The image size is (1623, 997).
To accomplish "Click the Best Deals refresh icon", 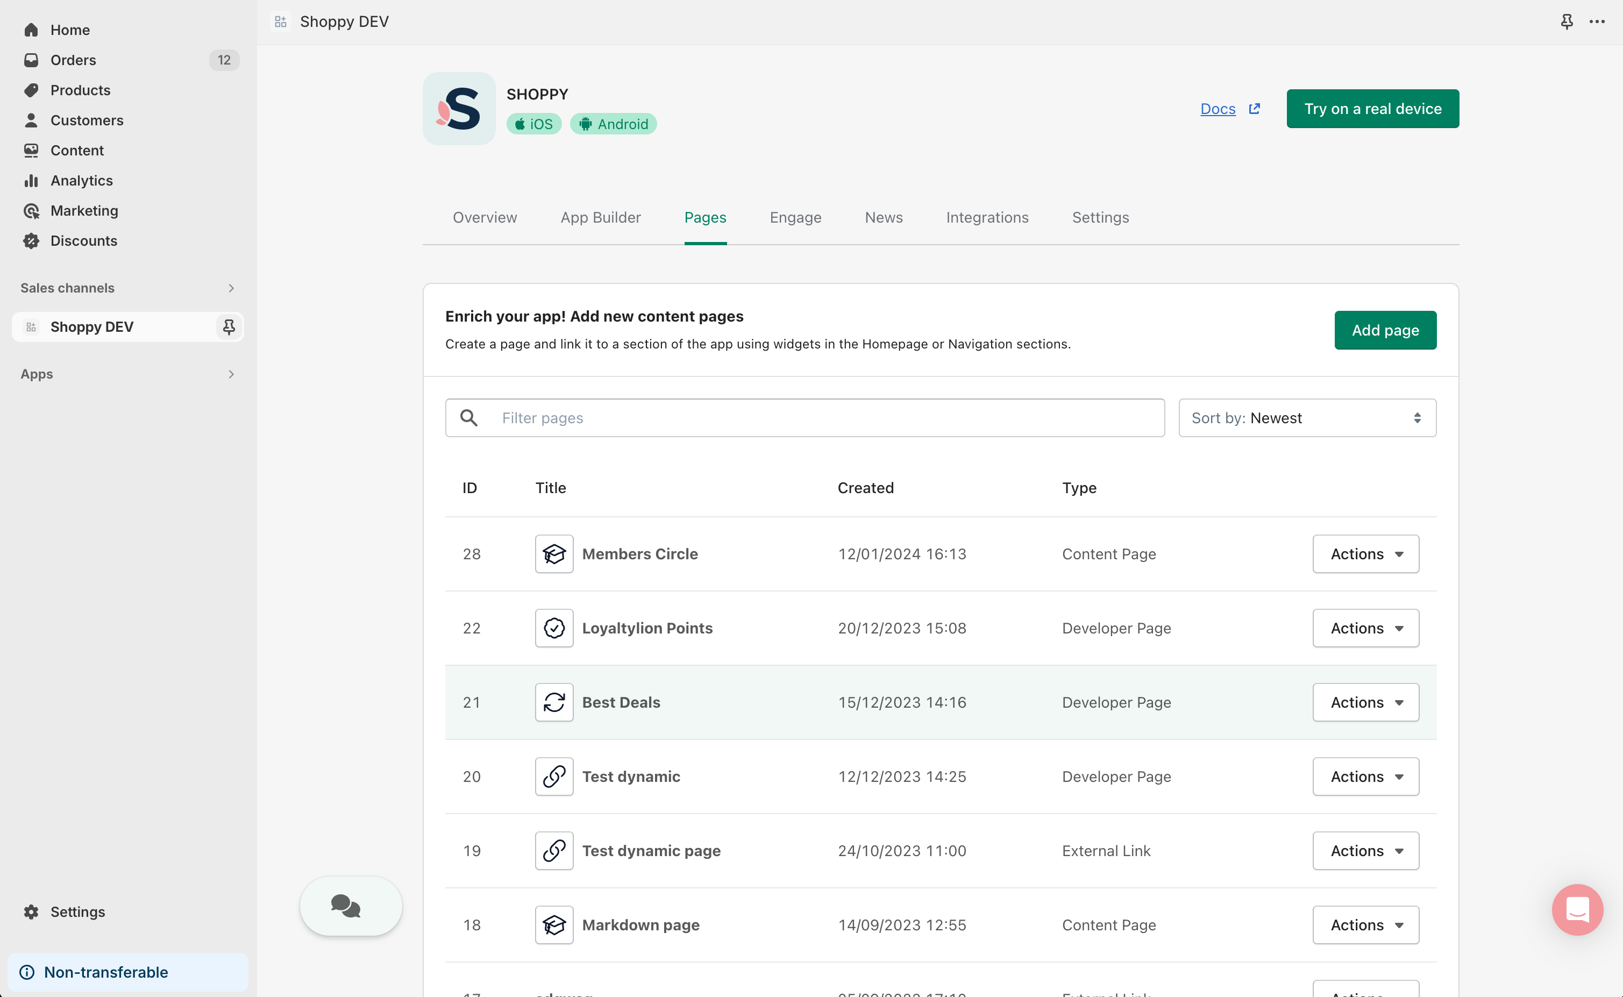I will 554,702.
